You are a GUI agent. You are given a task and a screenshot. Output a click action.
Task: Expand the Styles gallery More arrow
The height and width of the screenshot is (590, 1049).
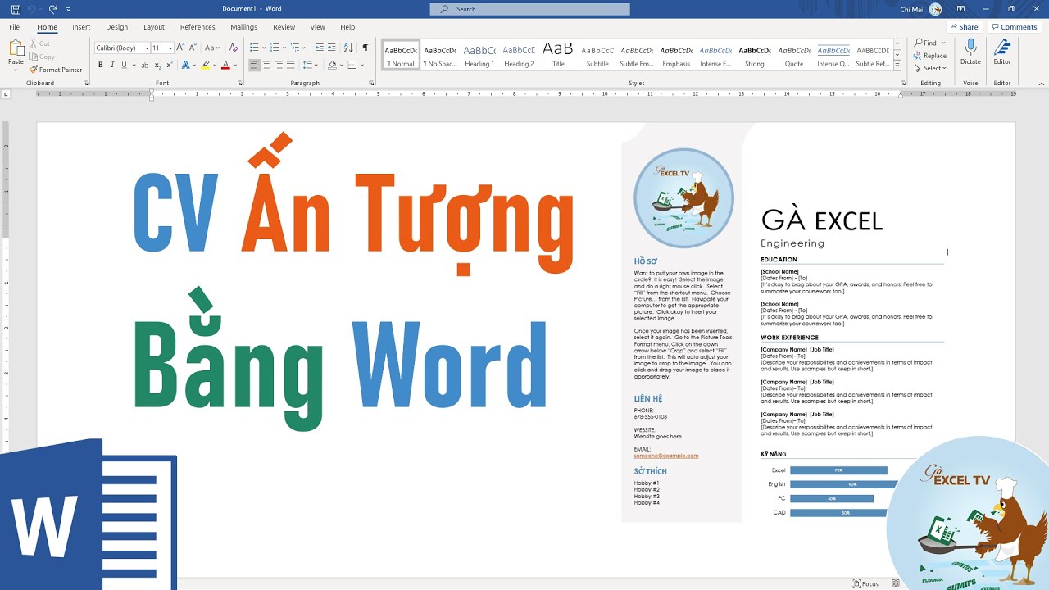897,66
